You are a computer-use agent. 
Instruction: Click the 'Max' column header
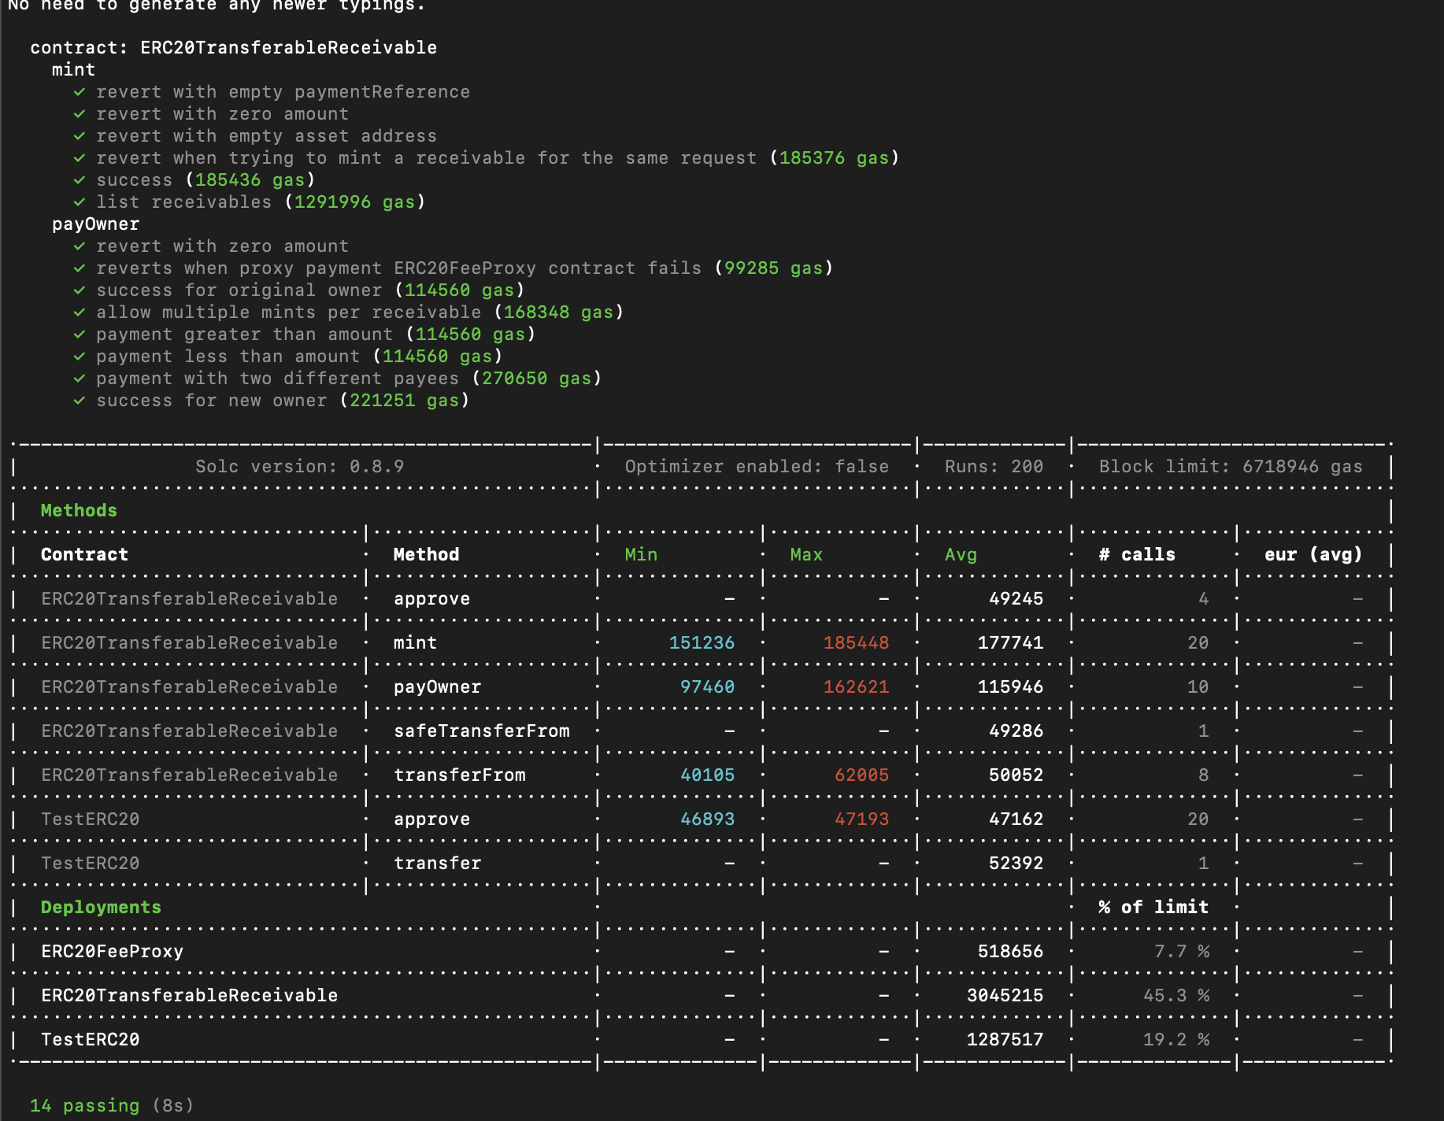point(806,555)
